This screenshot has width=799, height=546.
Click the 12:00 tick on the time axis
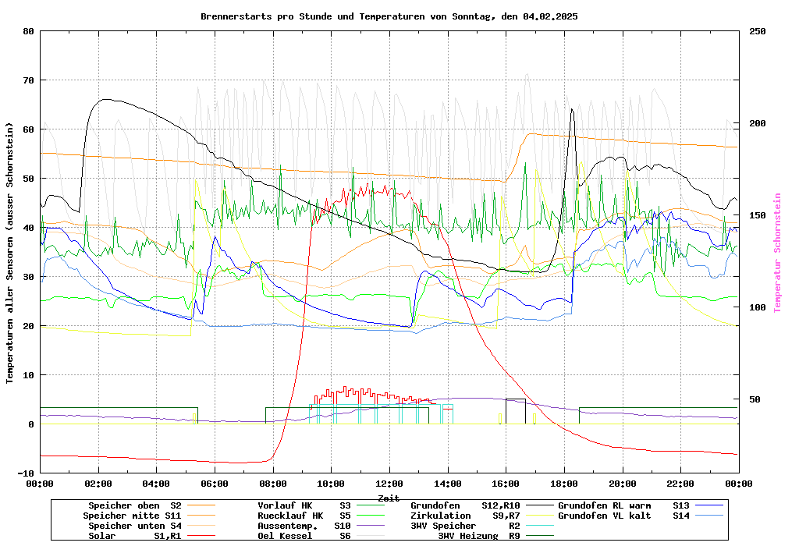click(x=389, y=484)
